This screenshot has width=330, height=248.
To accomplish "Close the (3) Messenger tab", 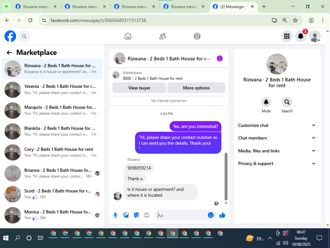I will point(252,7).
